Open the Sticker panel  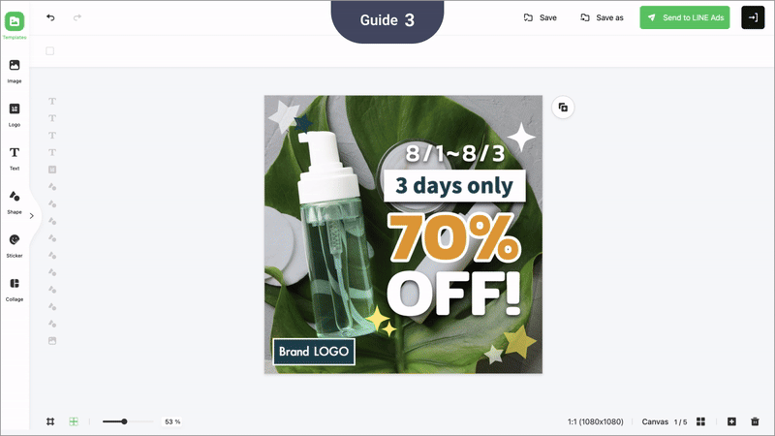(15, 239)
